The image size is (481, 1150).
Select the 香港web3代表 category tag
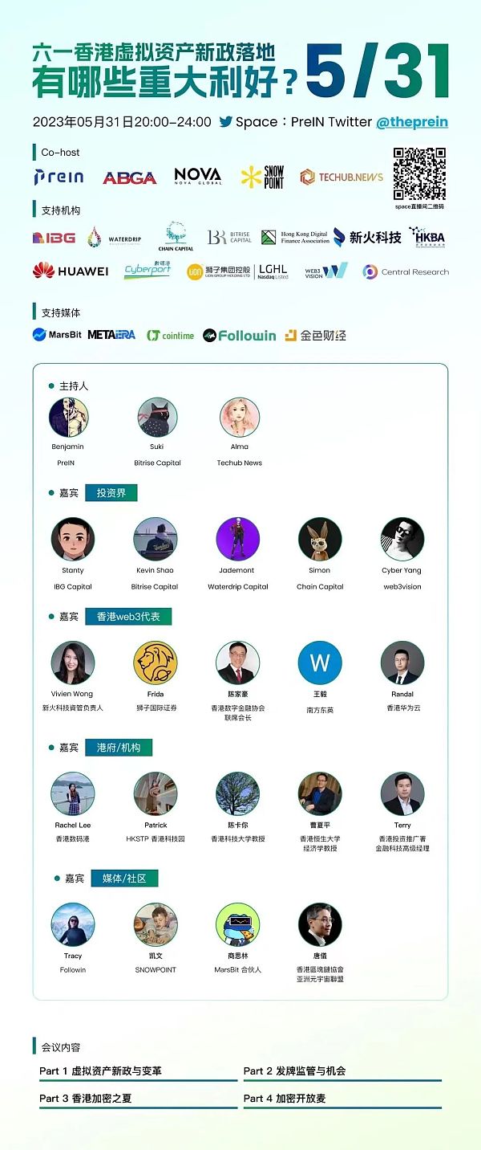click(128, 616)
